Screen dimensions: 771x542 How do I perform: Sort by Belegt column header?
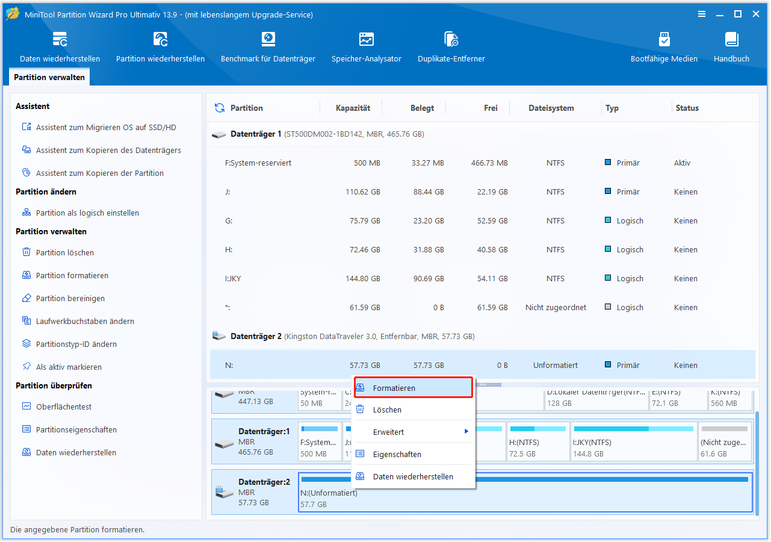click(422, 108)
